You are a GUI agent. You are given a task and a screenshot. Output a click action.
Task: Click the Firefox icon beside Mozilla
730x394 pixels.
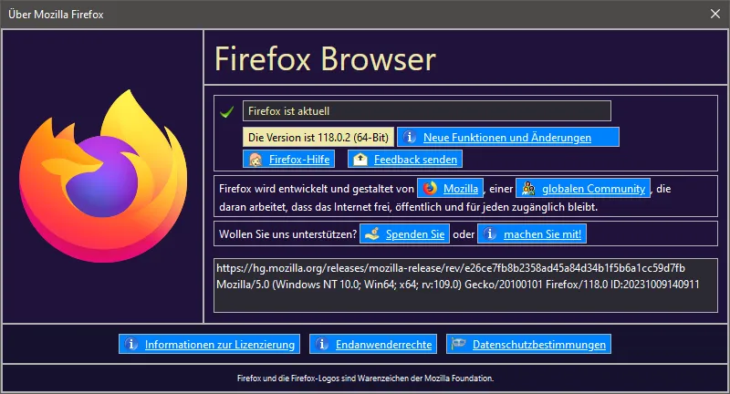point(430,189)
